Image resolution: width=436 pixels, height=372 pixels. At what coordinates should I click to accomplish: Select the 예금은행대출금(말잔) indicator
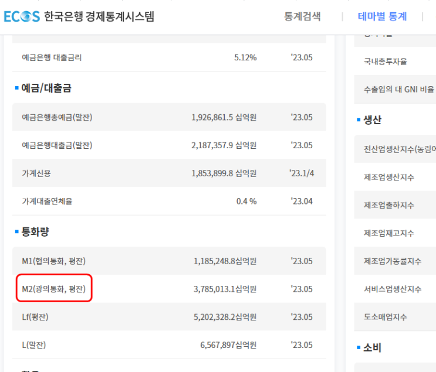[x=57, y=145]
